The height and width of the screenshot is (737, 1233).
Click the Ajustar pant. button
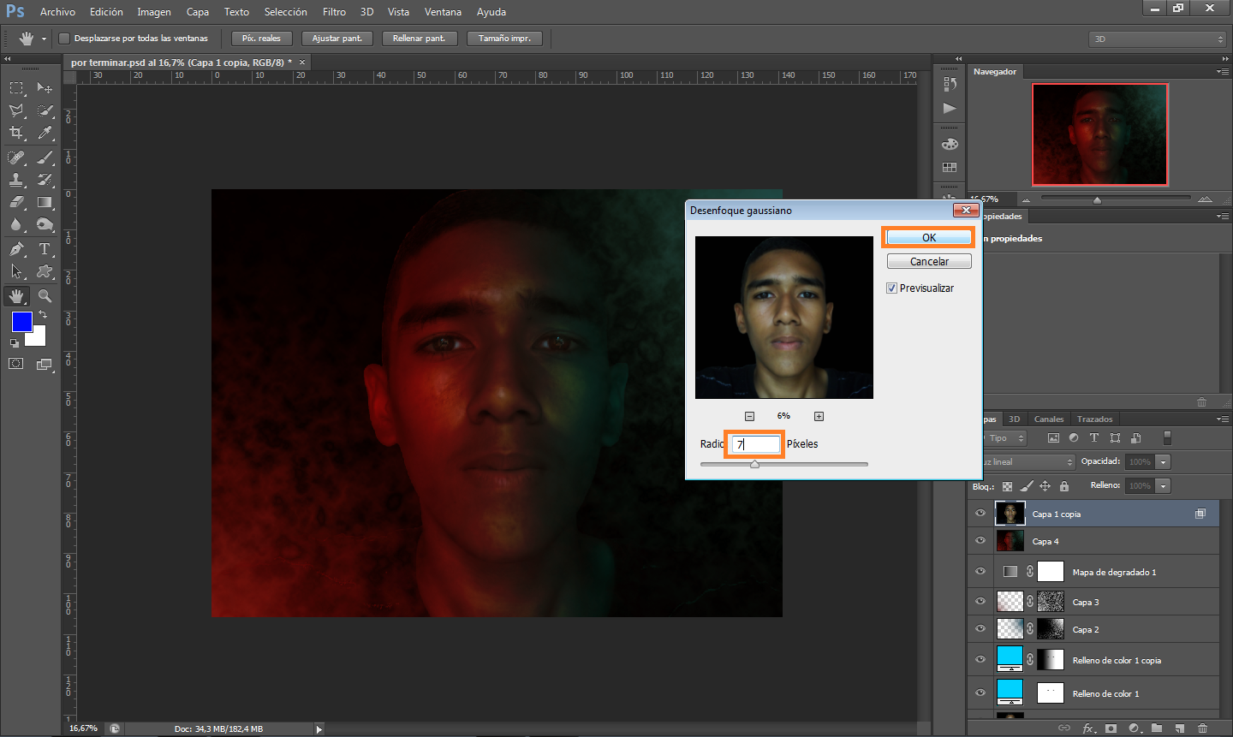[x=337, y=39]
